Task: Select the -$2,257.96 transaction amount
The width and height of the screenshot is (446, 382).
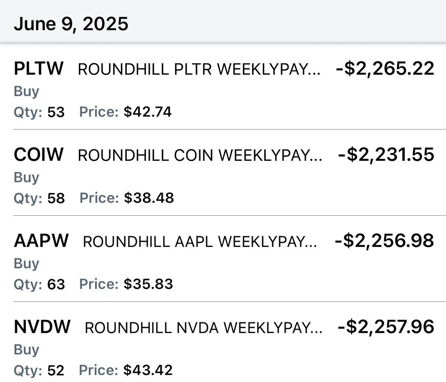Action: 386,327
